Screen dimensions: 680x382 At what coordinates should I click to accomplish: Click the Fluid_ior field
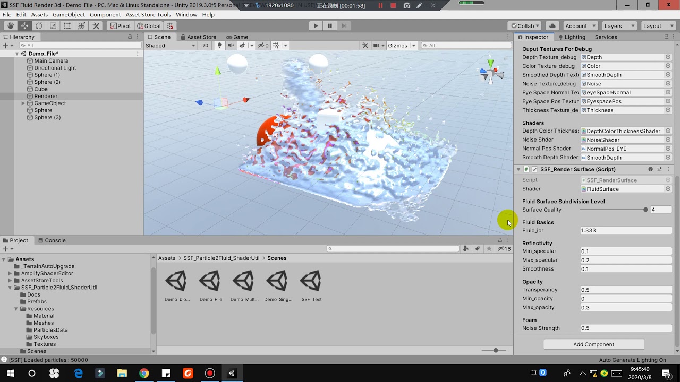[x=626, y=231]
